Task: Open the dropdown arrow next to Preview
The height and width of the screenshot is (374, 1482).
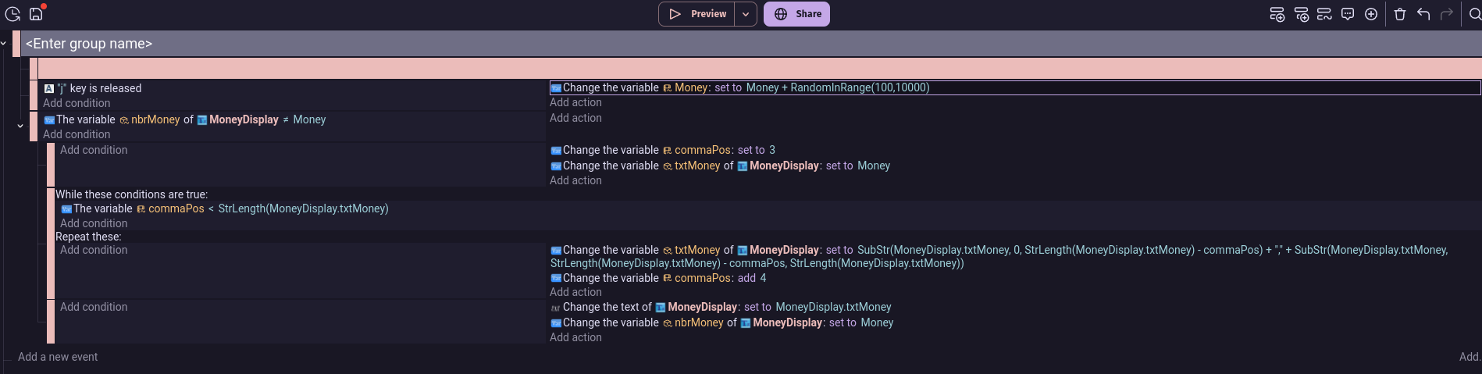Action: [x=746, y=14]
